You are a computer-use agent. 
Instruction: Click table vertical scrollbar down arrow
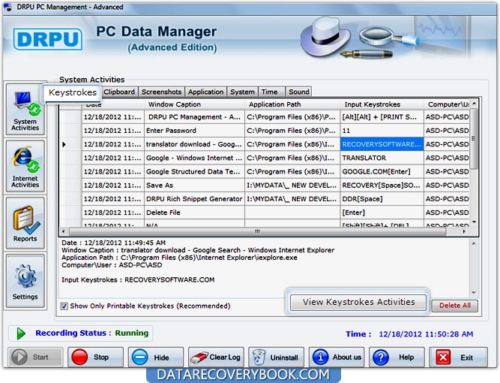click(x=475, y=222)
